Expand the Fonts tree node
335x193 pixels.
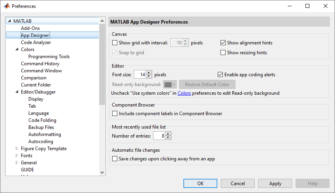tap(17, 156)
